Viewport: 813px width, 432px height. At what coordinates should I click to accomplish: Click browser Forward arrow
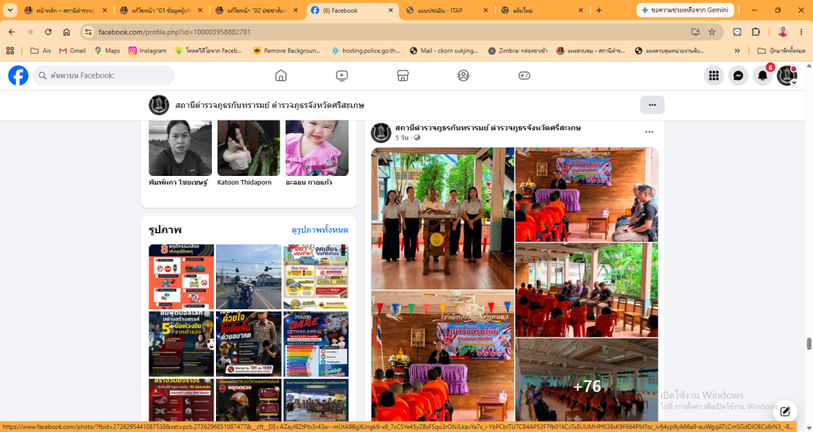pyautogui.click(x=30, y=32)
